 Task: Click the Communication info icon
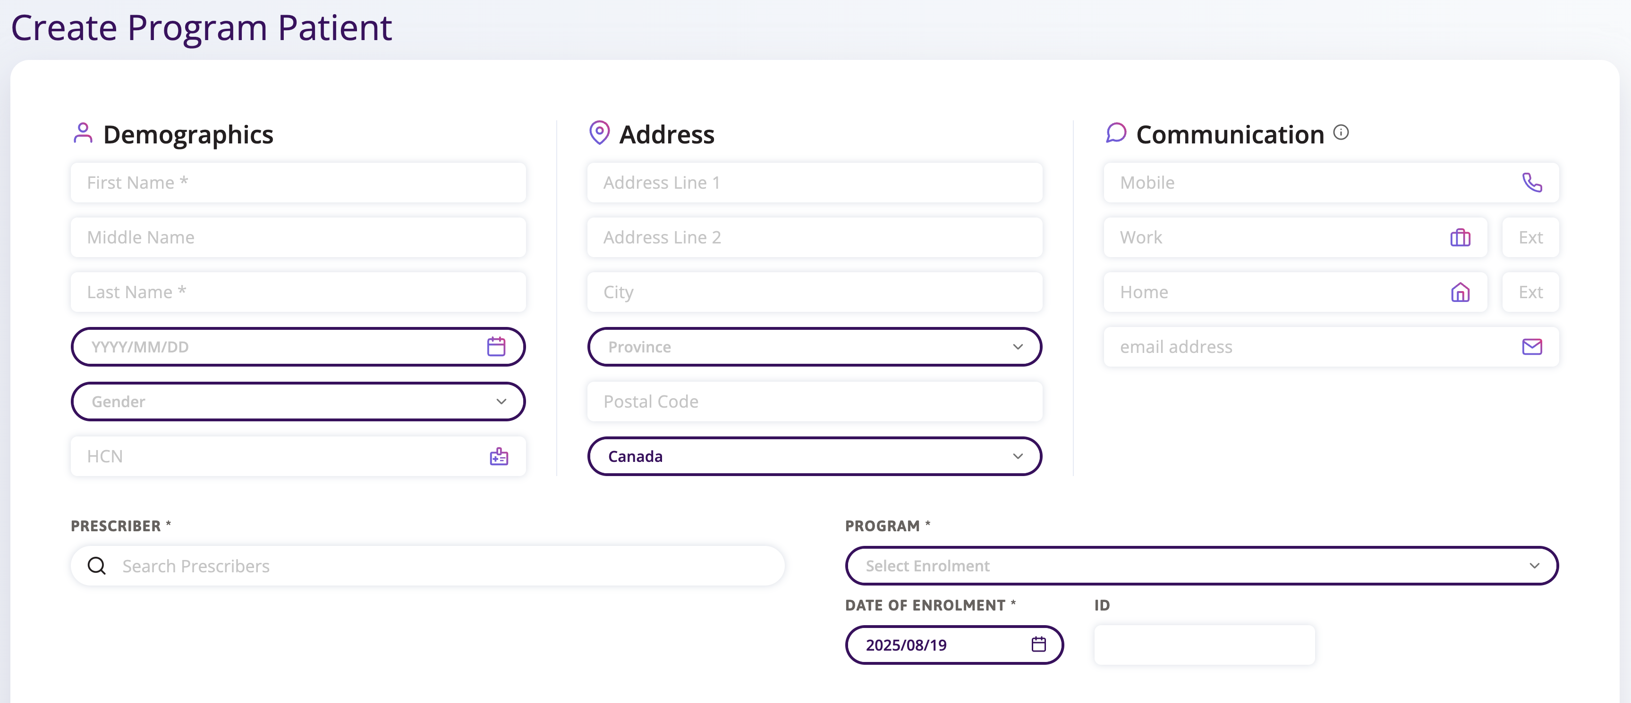(x=1341, y=132)
